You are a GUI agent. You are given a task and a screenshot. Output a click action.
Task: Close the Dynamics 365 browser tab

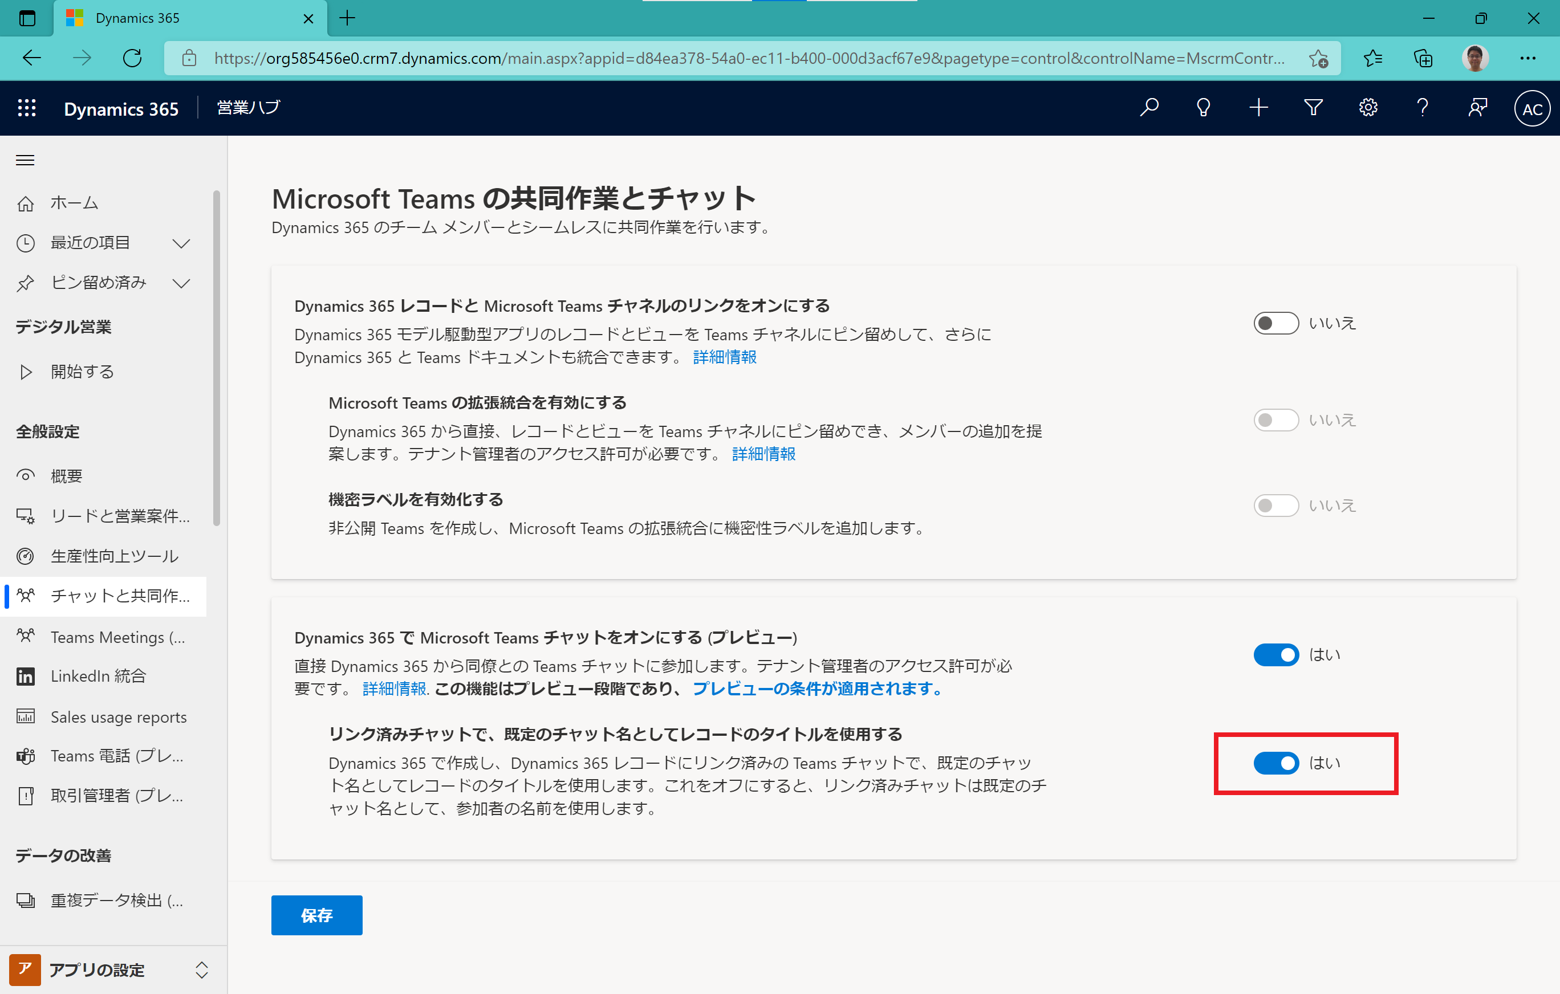[308, 18]
